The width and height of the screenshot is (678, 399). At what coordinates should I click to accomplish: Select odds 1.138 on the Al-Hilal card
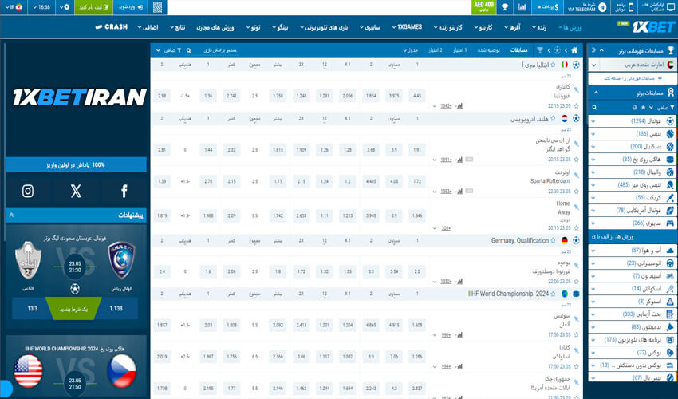[116, 309]
